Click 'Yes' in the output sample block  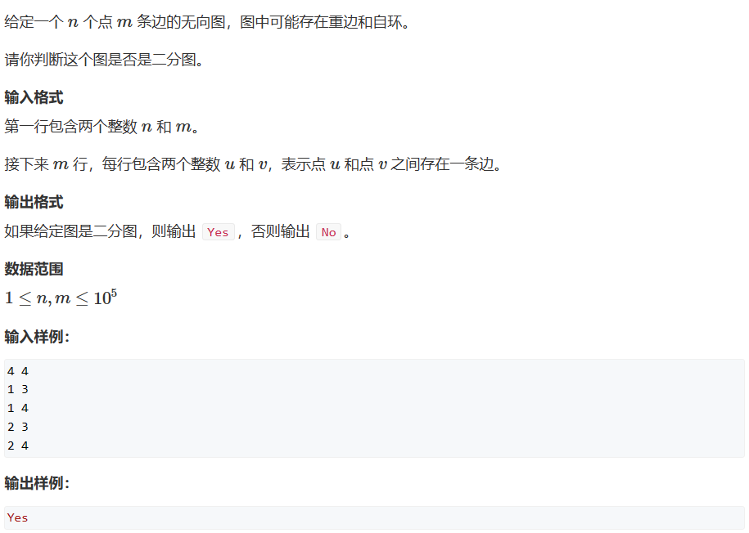(18, 517)
